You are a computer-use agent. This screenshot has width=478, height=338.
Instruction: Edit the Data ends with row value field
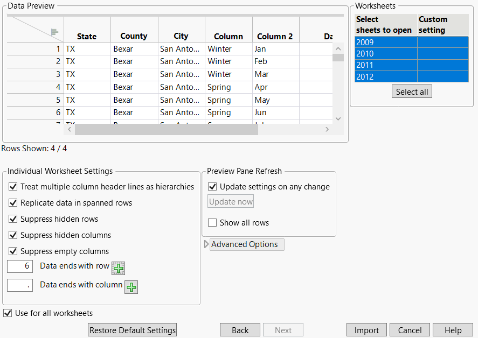(19, 266)
